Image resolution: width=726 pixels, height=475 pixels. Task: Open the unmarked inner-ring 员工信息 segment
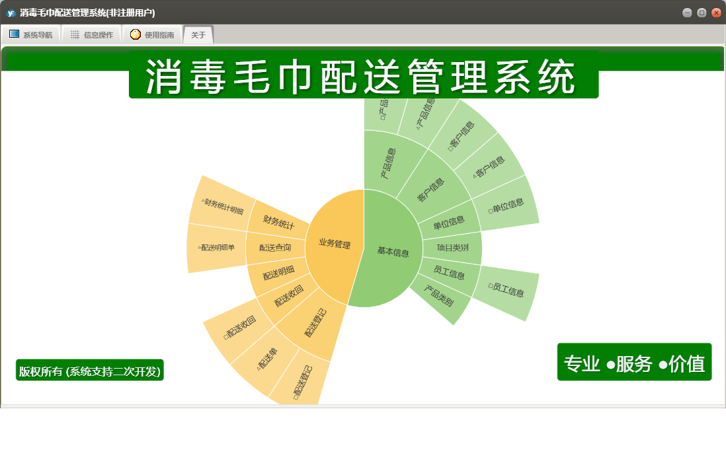[449, 273]
